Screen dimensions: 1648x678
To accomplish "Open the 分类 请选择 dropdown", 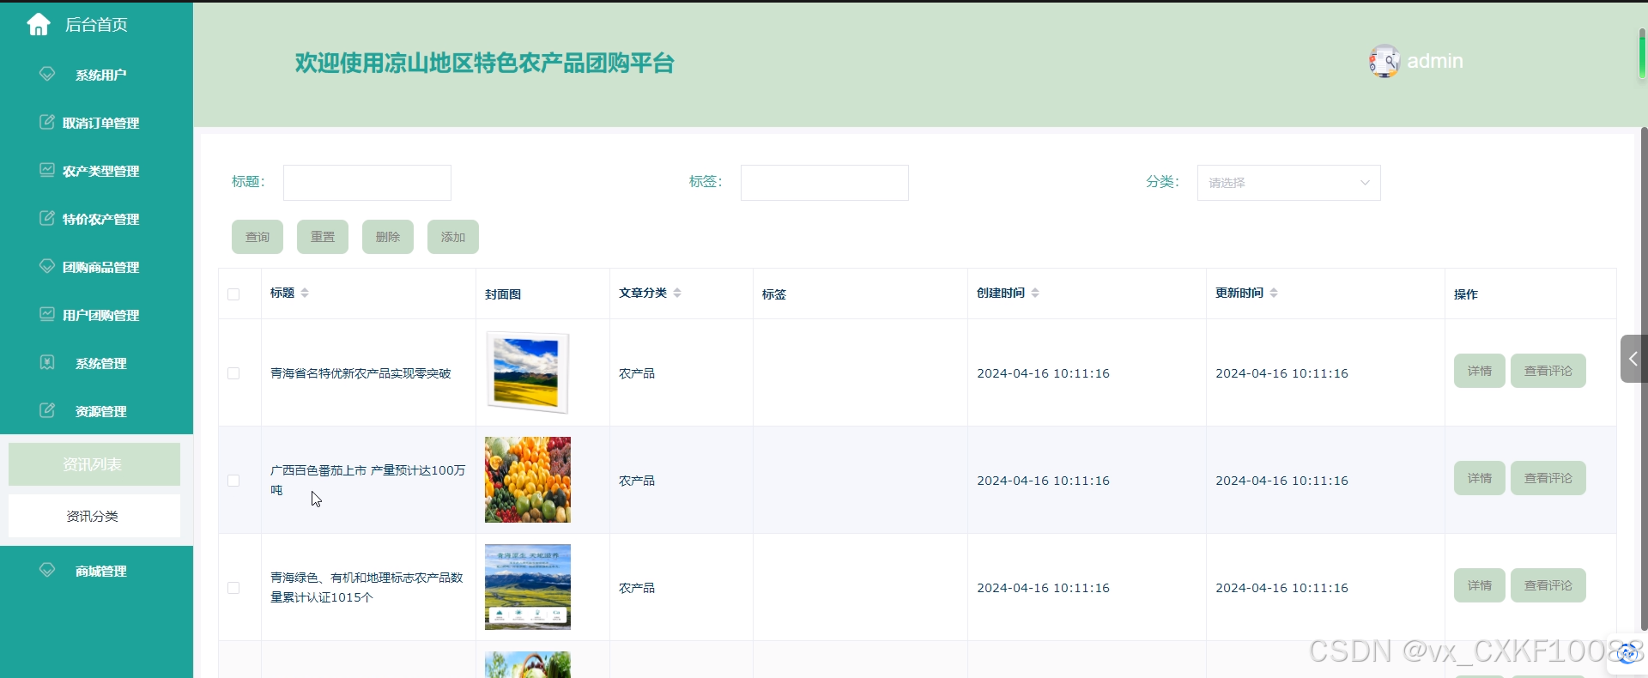I will click(x=1288, y=183).
